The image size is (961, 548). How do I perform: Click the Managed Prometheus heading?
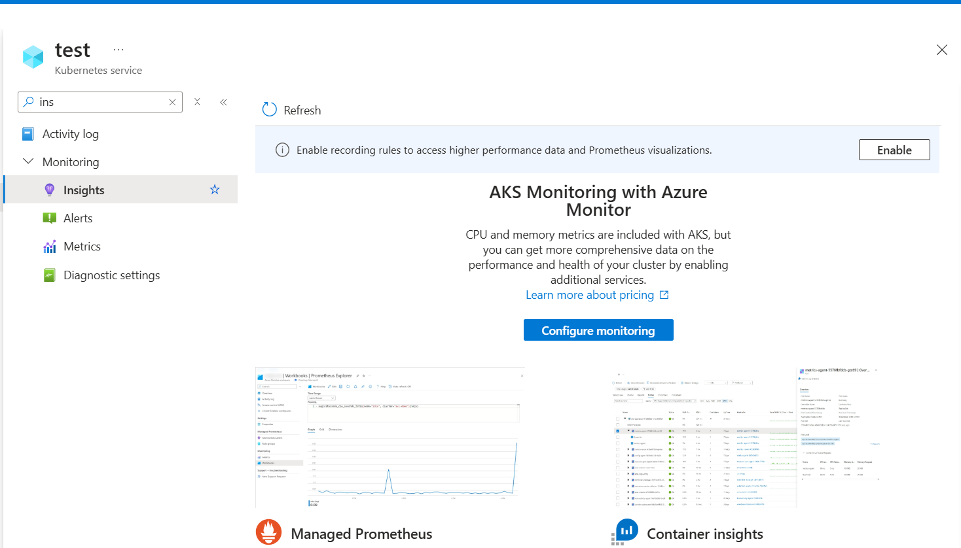(361, 534)
